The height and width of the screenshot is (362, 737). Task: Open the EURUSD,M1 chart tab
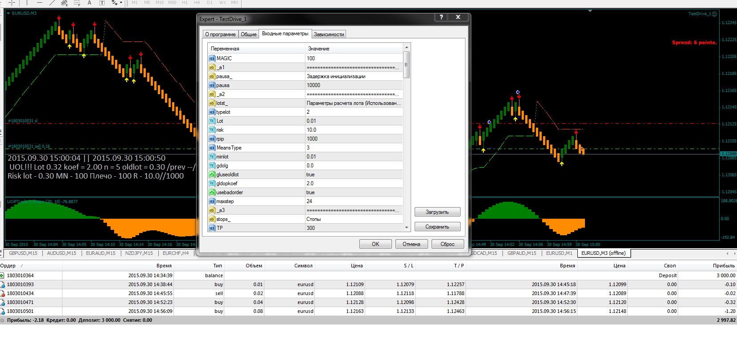click(559, 253)
